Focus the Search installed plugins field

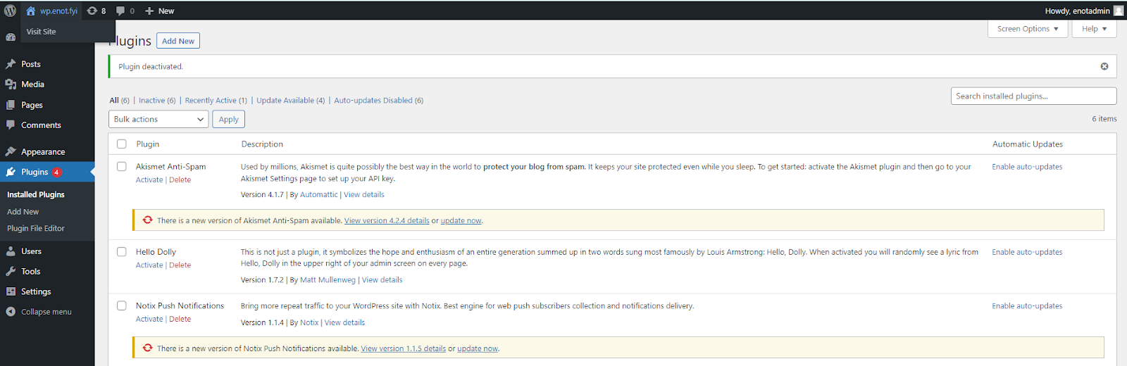(x=1034, y=96)
